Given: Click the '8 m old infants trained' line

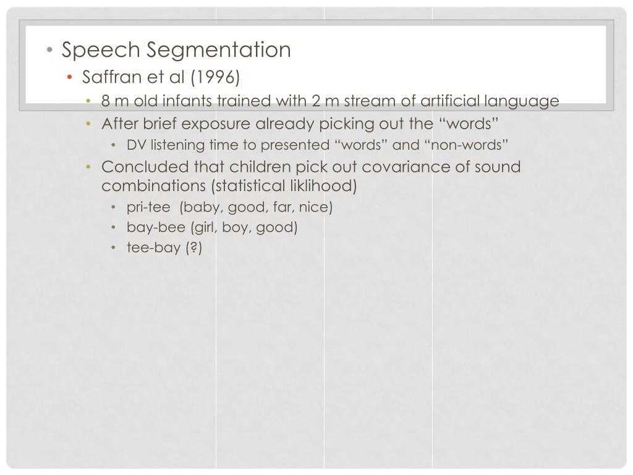Looking at the screenshot, I should [330, 101].
